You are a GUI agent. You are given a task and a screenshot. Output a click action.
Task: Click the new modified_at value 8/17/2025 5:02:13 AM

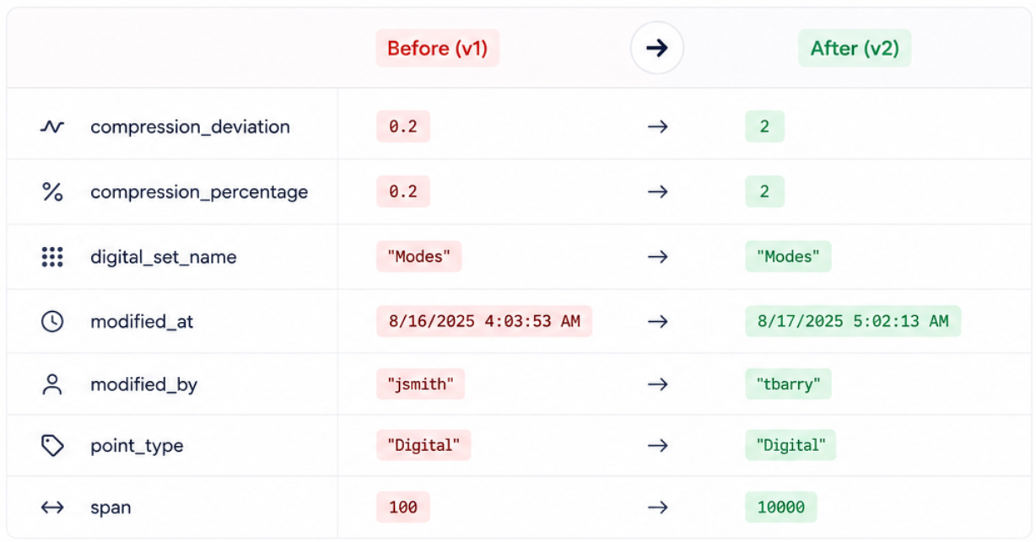click(853, 321)
